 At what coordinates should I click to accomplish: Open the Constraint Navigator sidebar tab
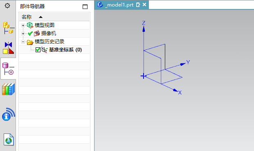(9, 48)
